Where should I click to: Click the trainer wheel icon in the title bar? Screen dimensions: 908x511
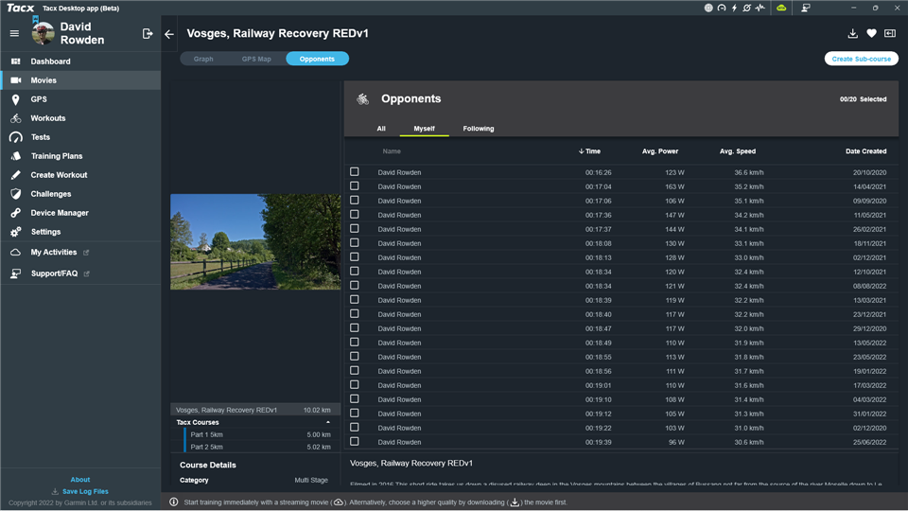pos(708,9)
